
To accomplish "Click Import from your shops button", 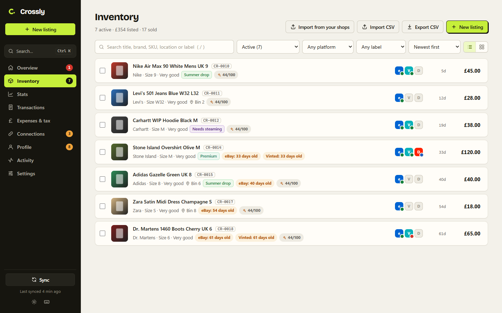I will [x=320, y=27].
